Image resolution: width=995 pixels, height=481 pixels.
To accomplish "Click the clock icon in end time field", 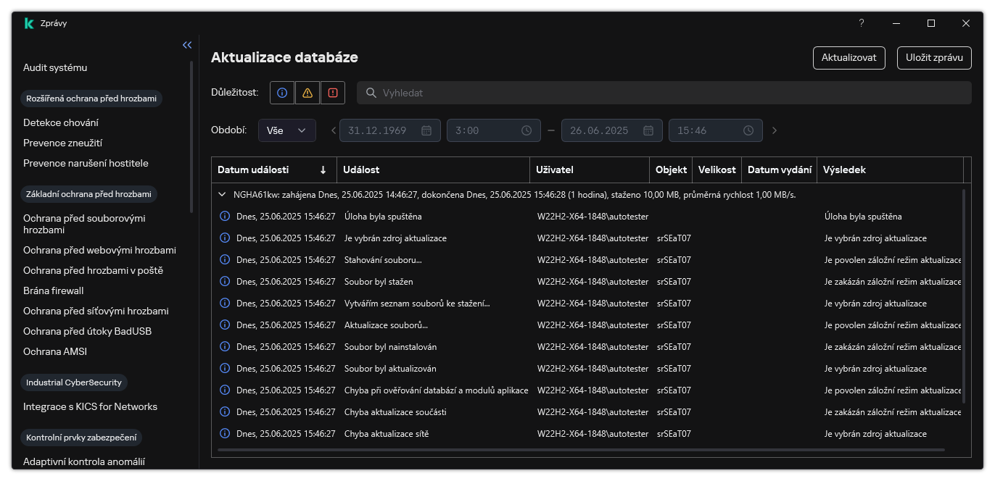I will [748, 130].
